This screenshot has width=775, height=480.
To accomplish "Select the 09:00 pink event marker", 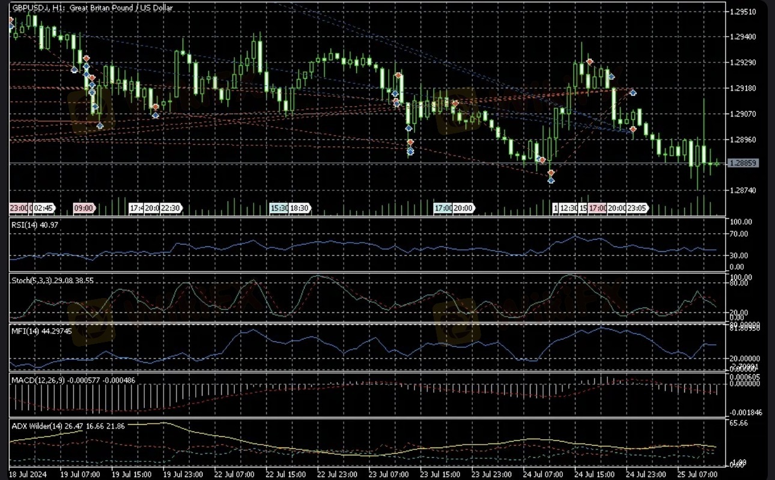I will [x=84, y=208].
